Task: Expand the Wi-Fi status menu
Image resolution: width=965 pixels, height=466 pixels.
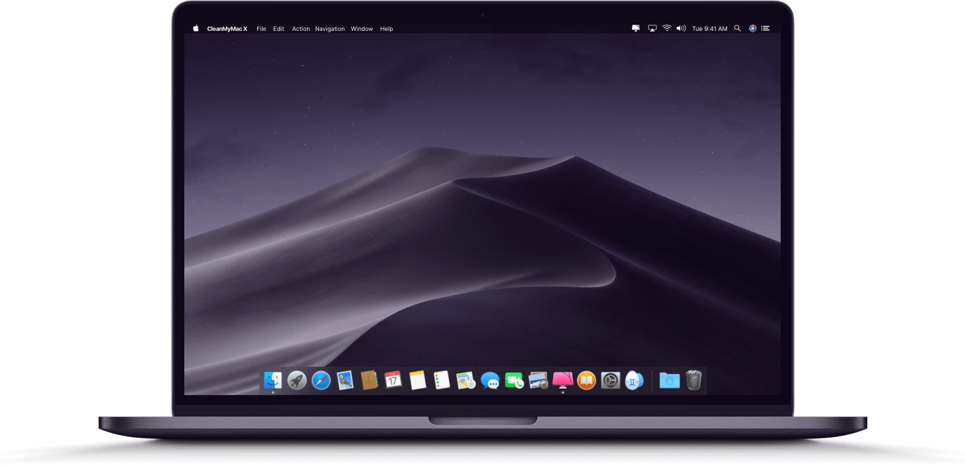Action: click(x=667, y=29)
